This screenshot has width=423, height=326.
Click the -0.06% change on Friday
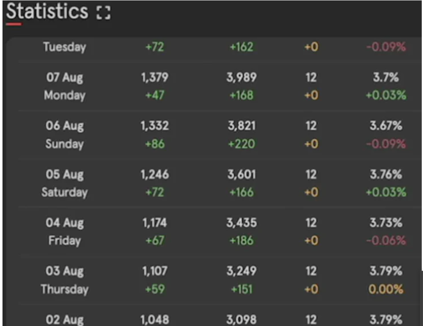(x=386, y=241)
